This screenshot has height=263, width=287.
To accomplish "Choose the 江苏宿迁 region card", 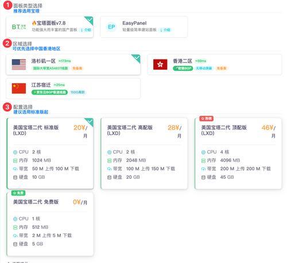I will [73, 88].
